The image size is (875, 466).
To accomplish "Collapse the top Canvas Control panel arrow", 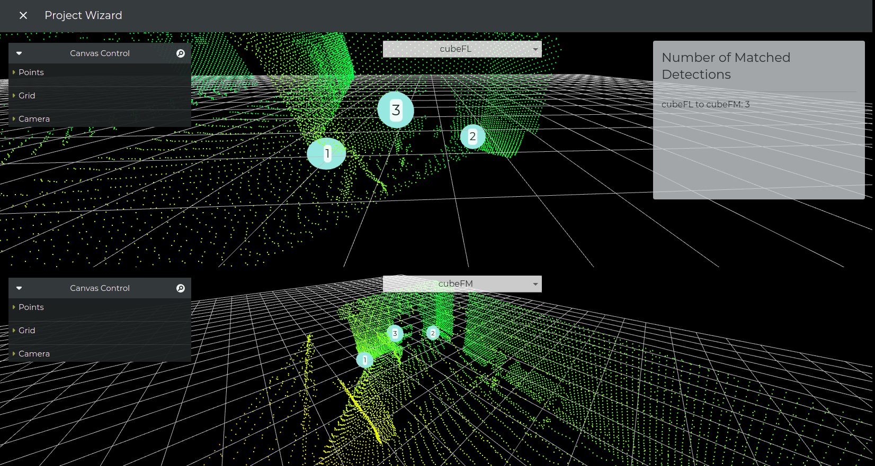I will pyautogui.click(x=19, y=53).
